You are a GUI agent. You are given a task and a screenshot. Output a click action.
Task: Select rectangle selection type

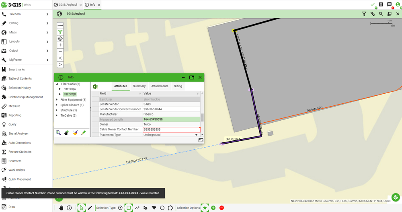coord(129,208)
